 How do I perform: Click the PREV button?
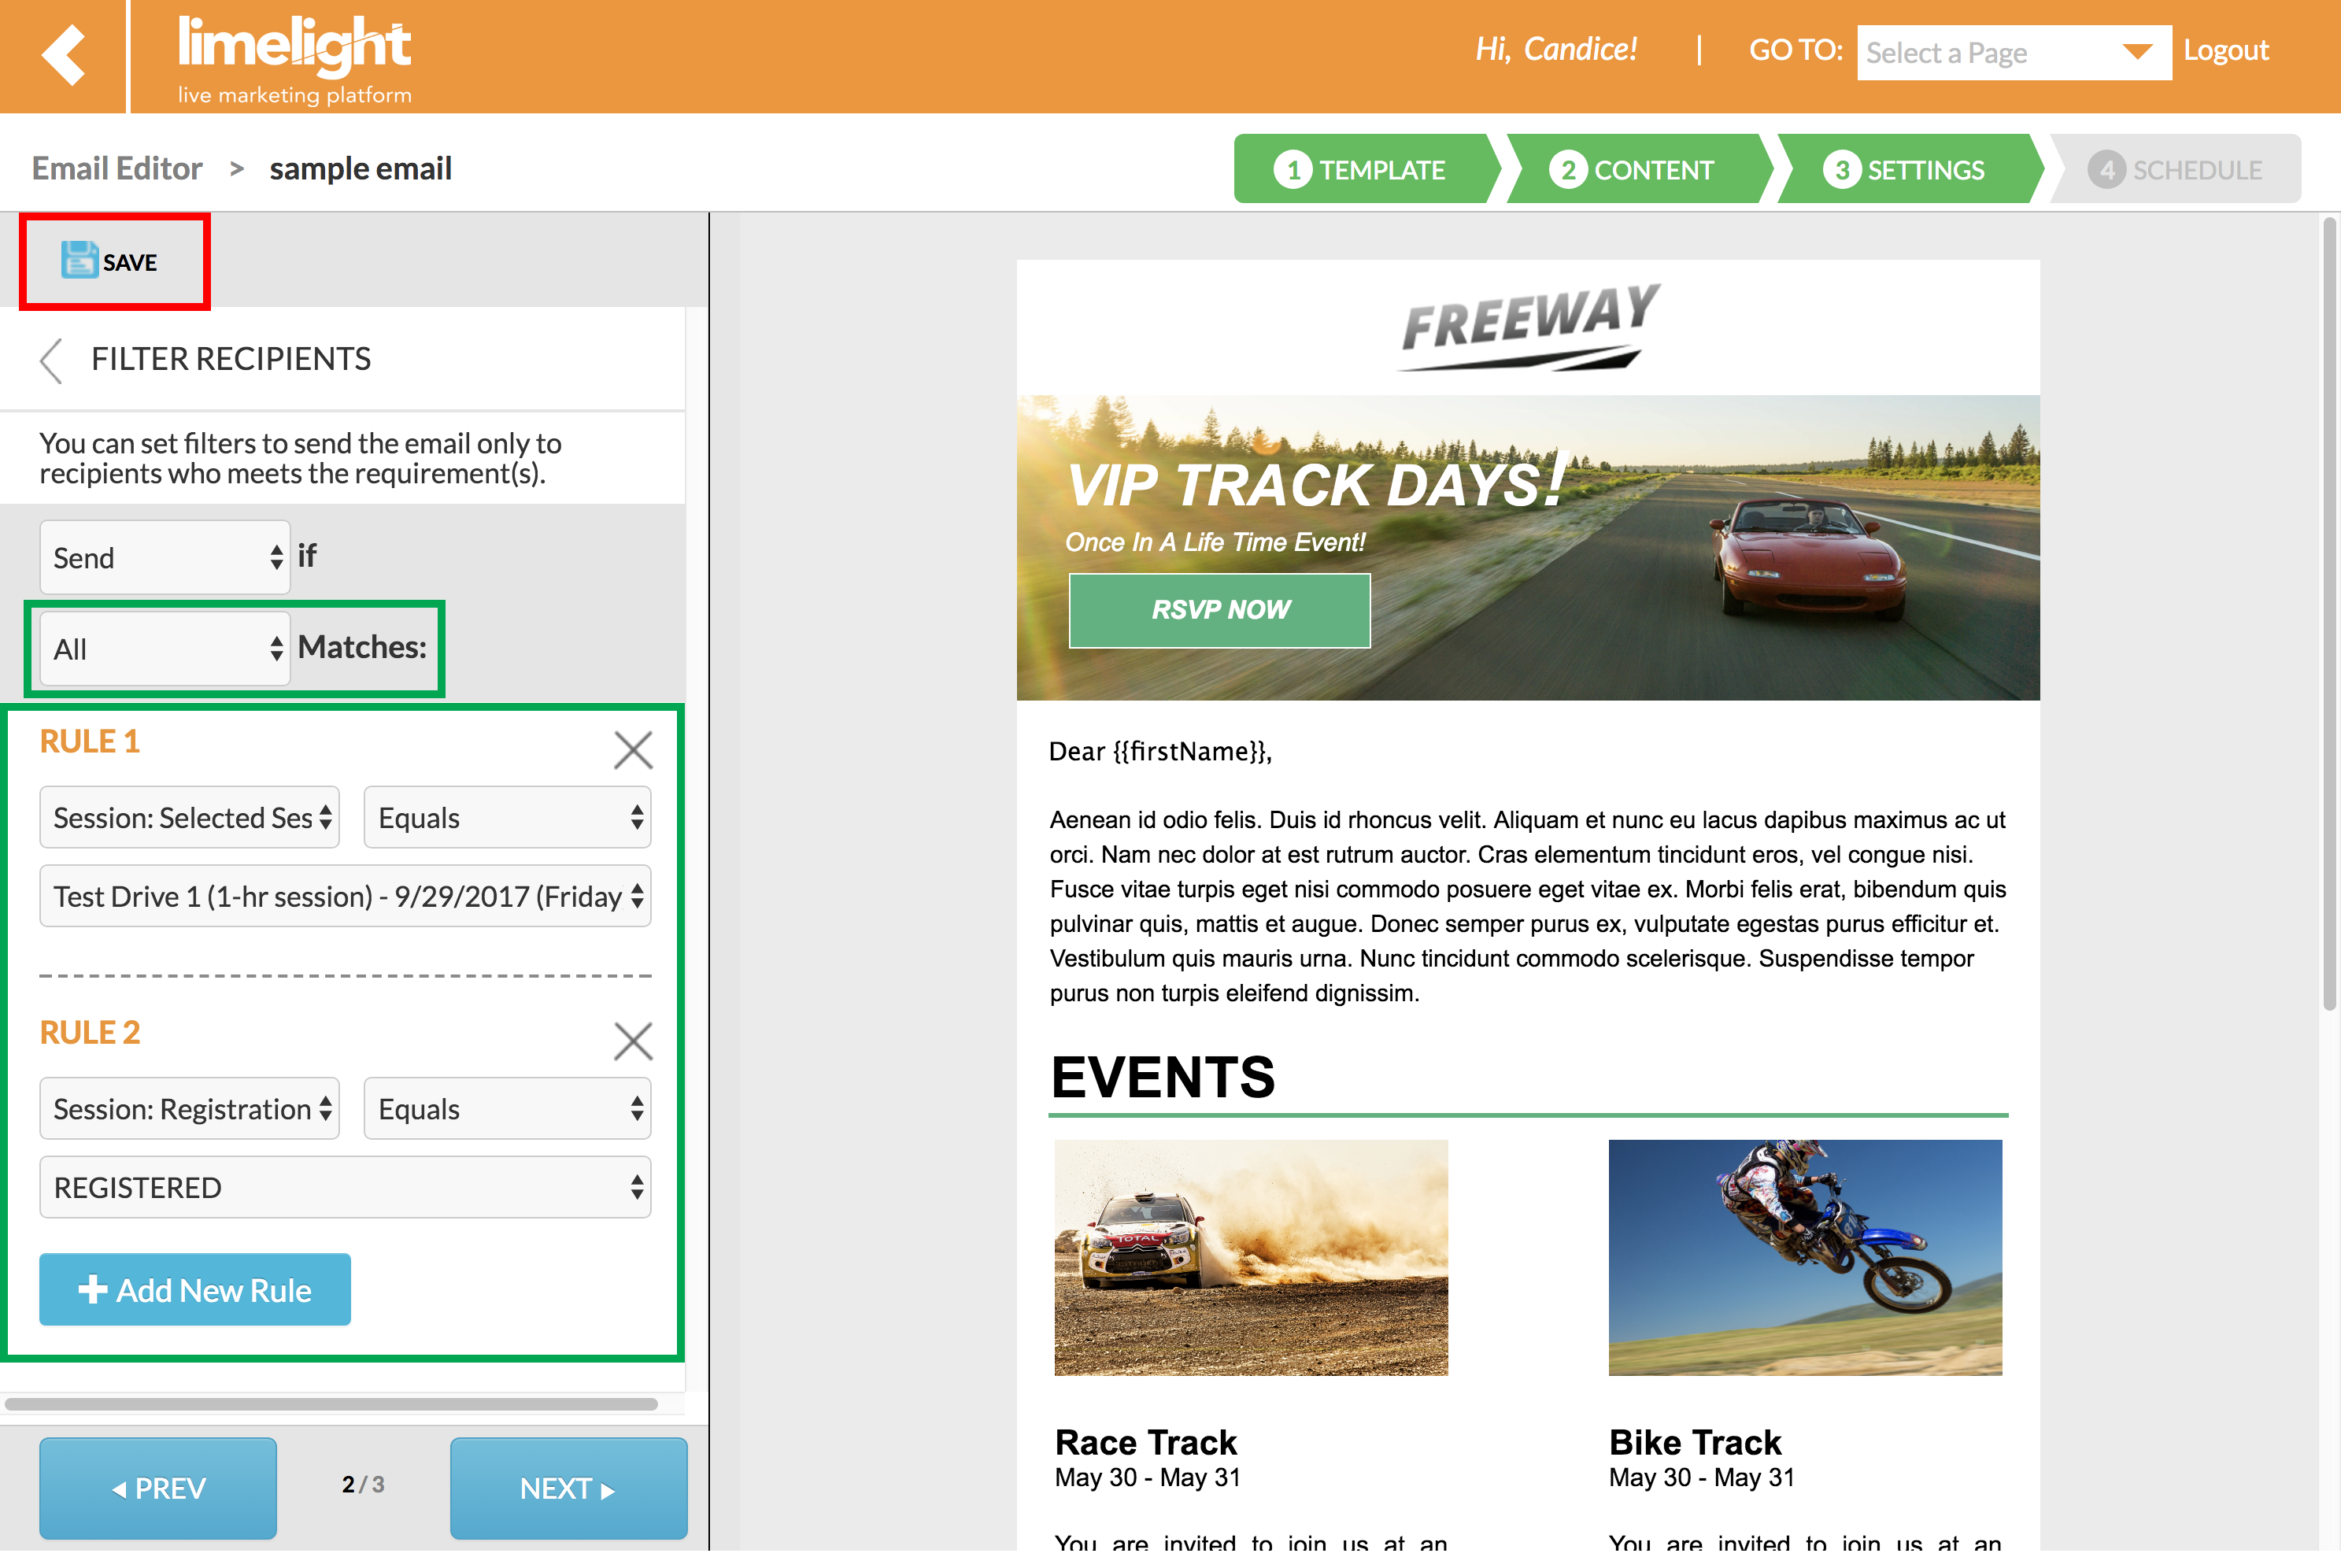[158, 1487]
